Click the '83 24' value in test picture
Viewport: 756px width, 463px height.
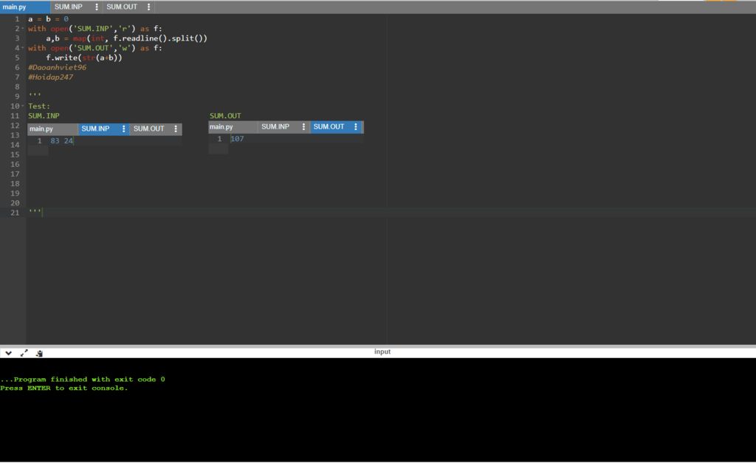click(62, 141)
